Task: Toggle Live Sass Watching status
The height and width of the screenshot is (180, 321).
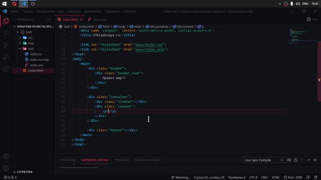Action: 181,177
